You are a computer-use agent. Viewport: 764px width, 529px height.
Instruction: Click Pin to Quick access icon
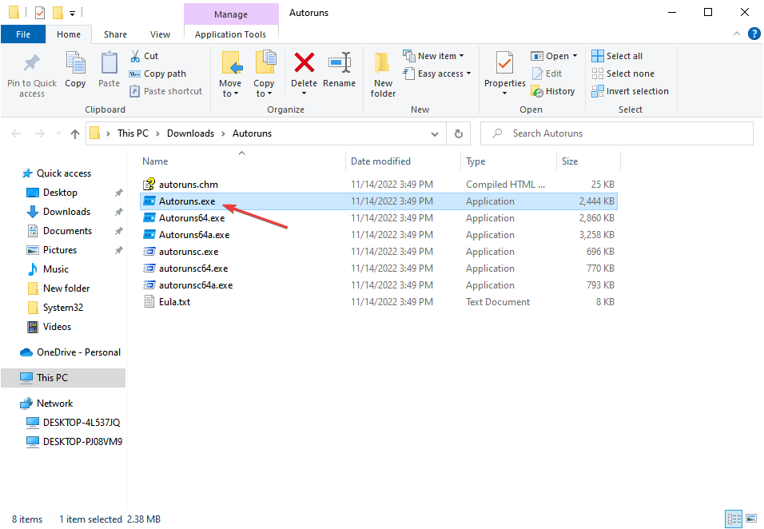pos(32,63)
